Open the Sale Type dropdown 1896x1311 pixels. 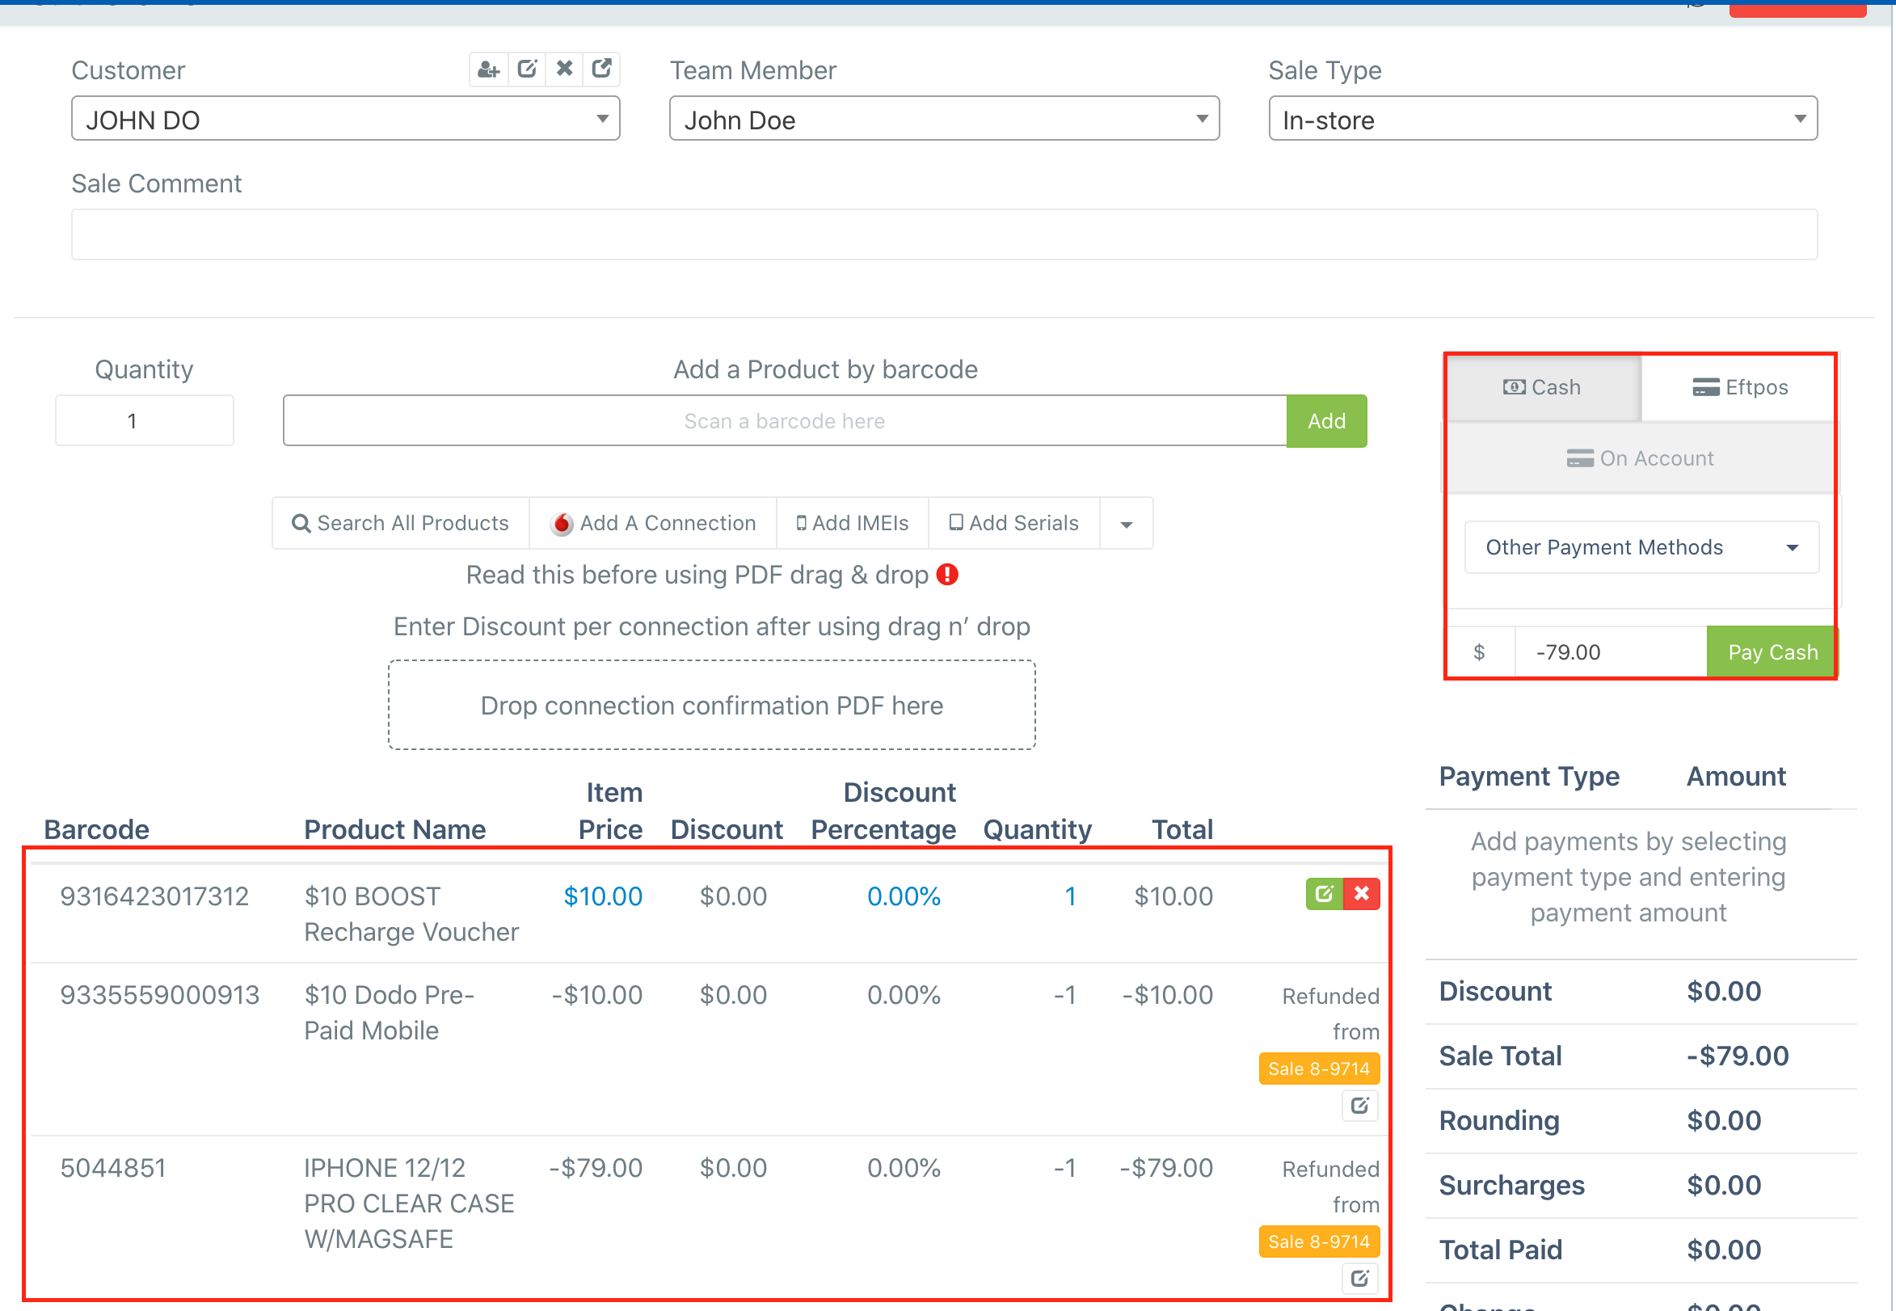click(1543, 119)
